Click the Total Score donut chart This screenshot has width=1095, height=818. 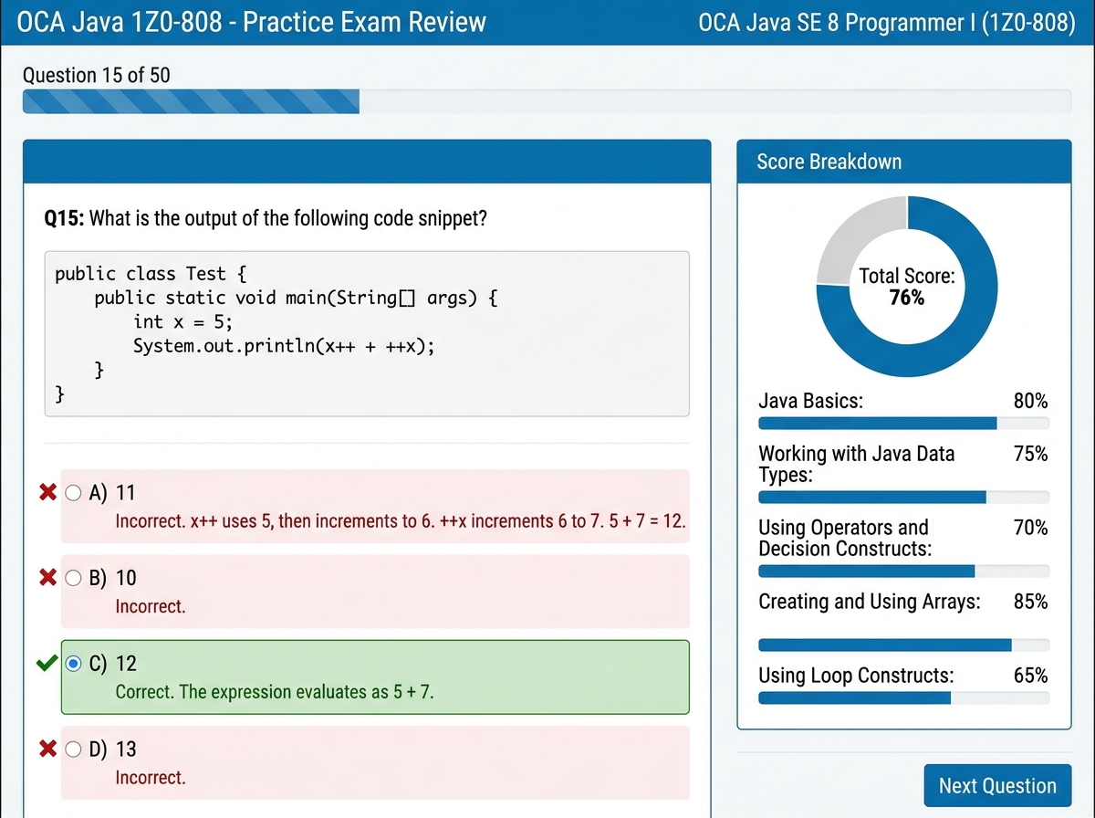click(x=906, y=286)
